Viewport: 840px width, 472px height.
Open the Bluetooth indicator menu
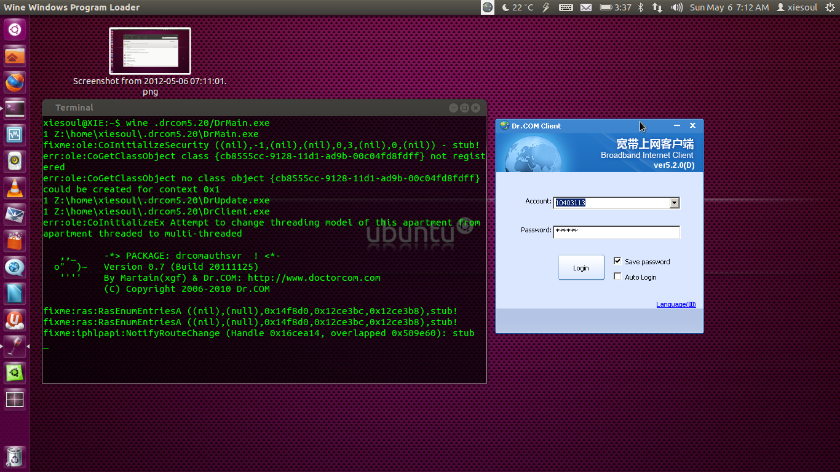640,7
